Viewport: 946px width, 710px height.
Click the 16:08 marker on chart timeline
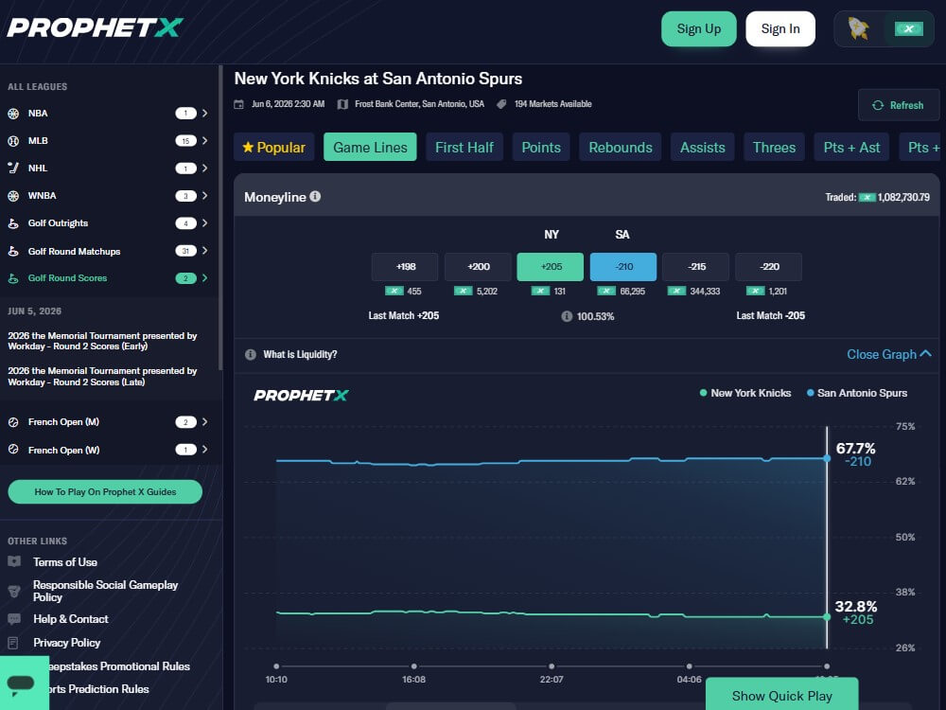414,666
